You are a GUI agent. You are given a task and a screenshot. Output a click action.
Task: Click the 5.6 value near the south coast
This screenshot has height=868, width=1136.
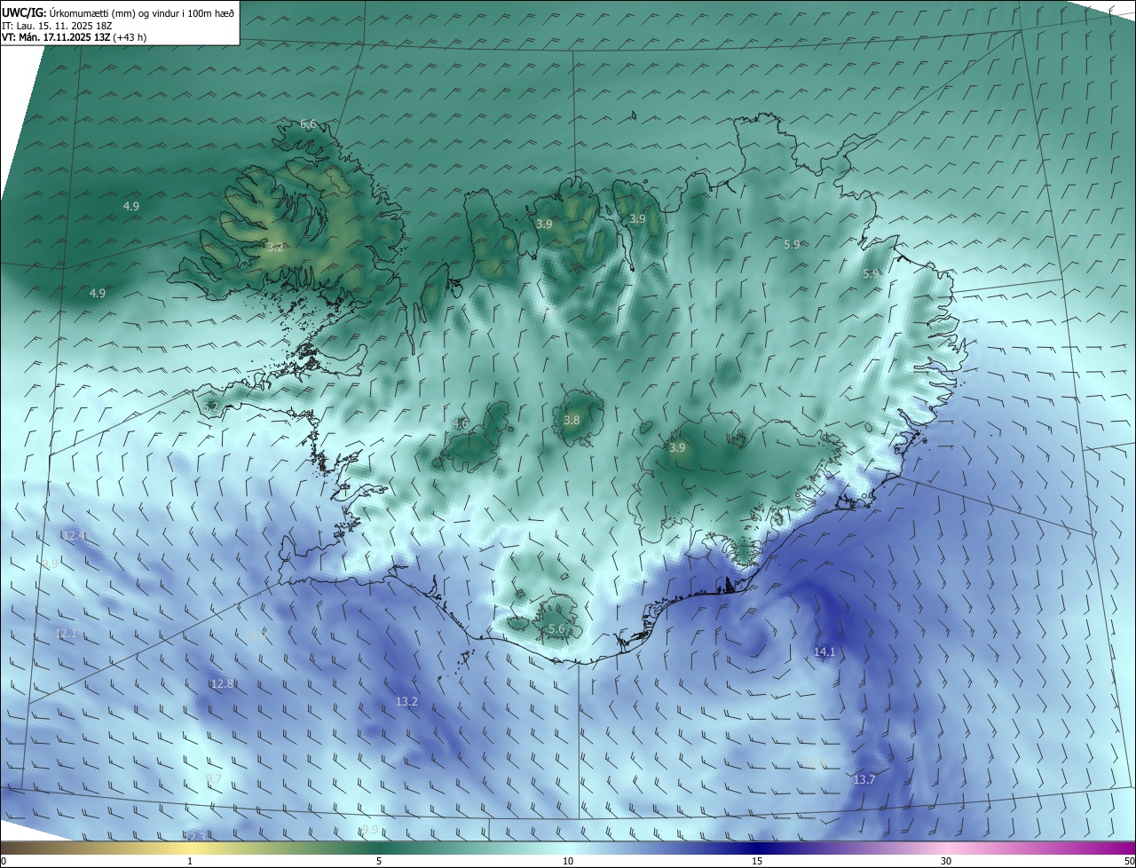[556, 628]
